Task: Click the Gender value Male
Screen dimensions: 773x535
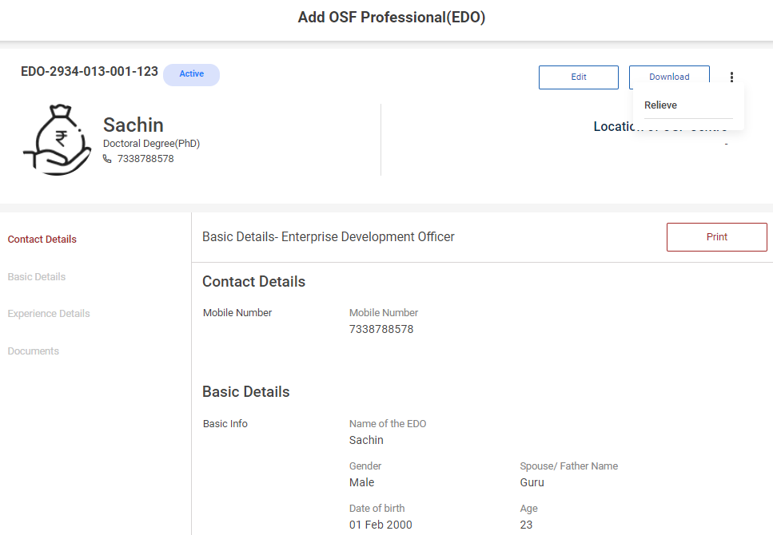Action: 361,482
